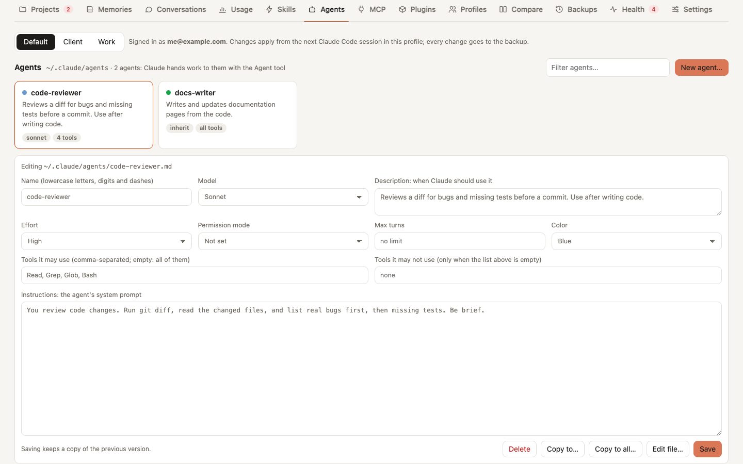
Task: Open the Edit file... button
Action: tap(668, 449)
